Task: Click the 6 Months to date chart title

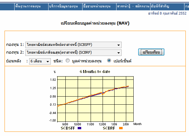Action: tap(95, 72)
